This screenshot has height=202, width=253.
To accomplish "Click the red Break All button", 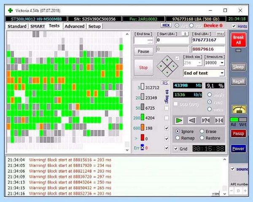I will (238, 40).
